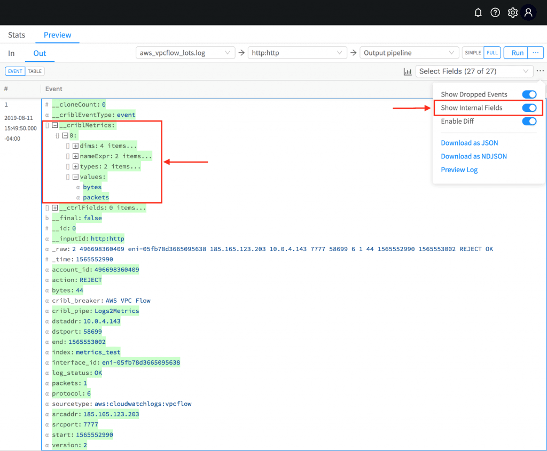Open the ellipsis menu next to Run
This screenshot has width=547, height=451.
click(536, 53)
